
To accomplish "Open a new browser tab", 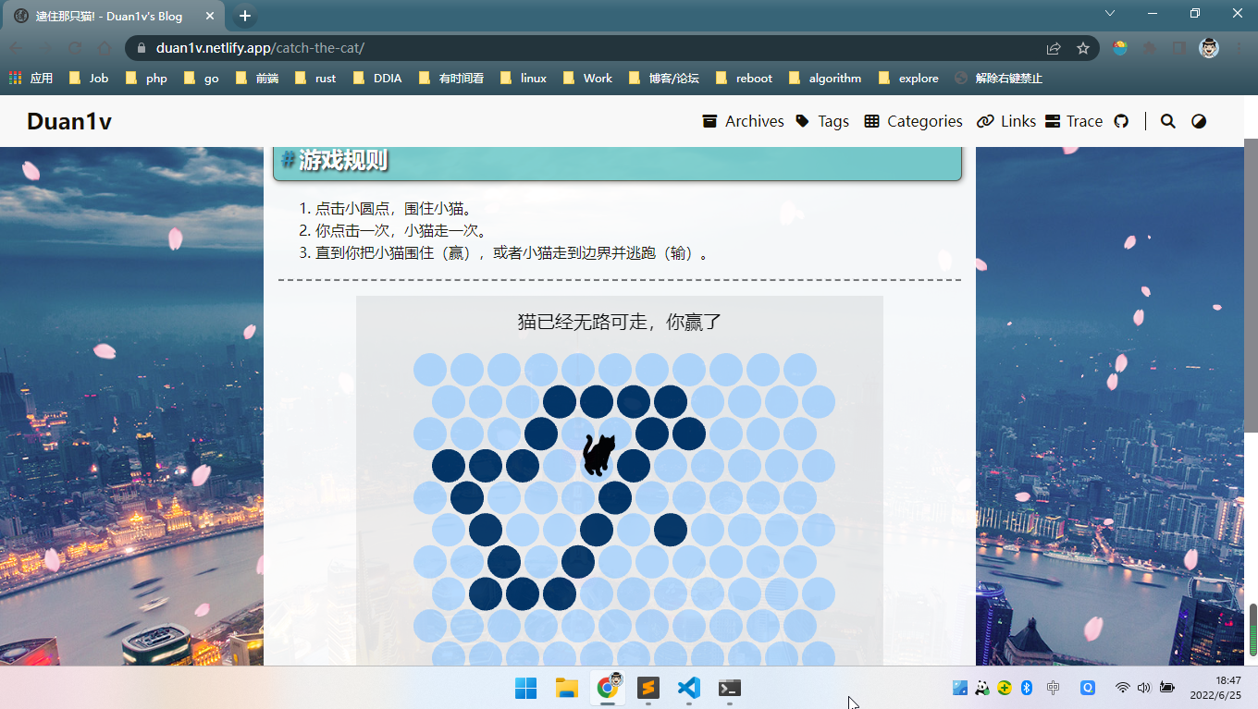I will 244,16.
